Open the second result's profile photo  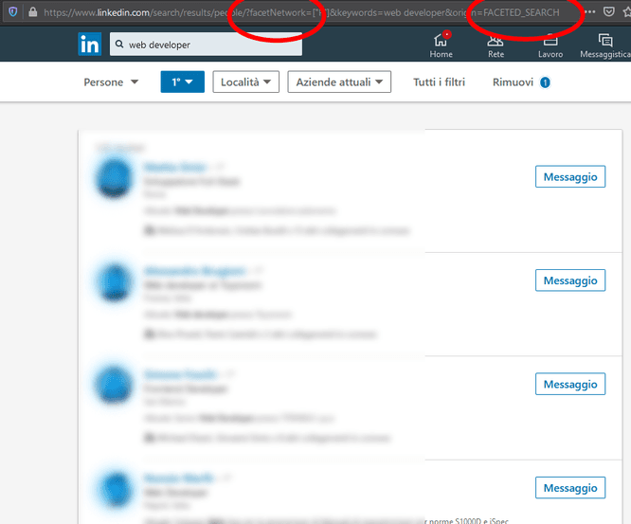coord(115,281)
